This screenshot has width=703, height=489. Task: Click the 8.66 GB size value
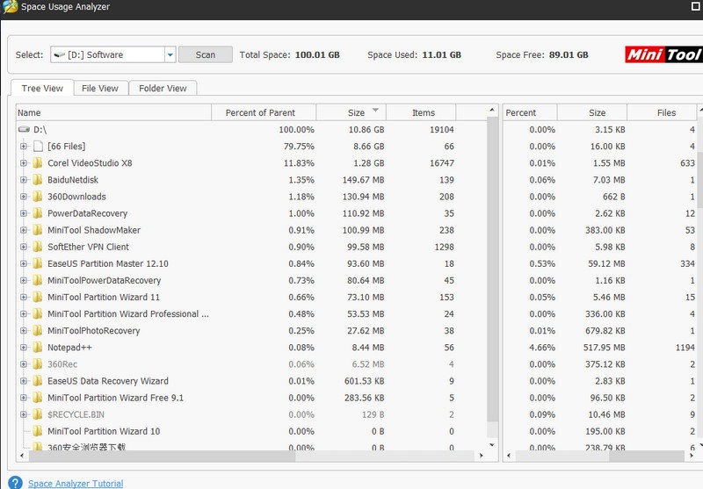pos(368,146)
